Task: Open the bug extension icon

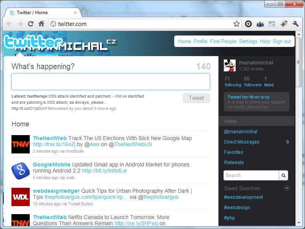Action: click(x=284, y=24)
